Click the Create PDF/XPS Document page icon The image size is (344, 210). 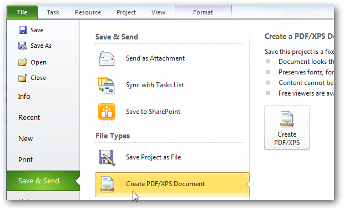click(x=107, y=184)
